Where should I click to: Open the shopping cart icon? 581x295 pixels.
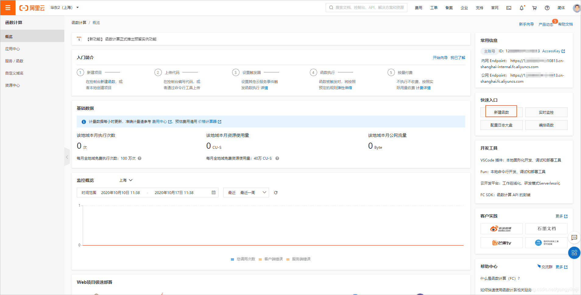pyautogui.click(x=534, y=8)
